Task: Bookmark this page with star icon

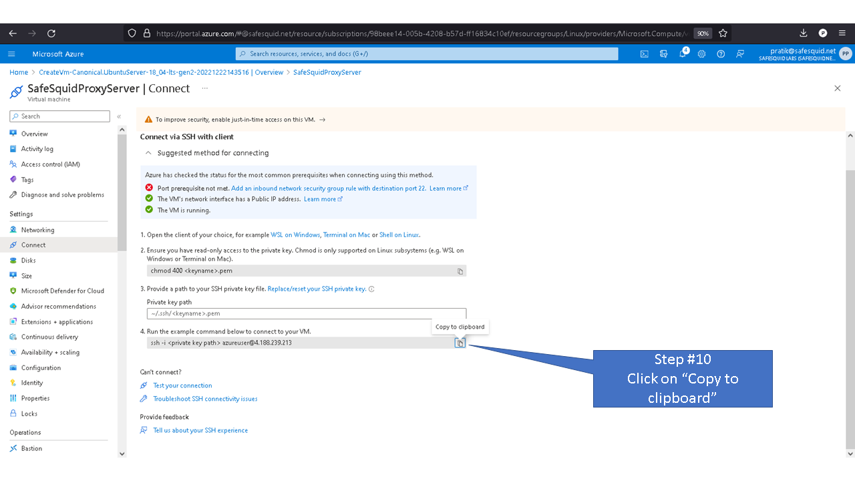Action: click(x=723, y=33)
